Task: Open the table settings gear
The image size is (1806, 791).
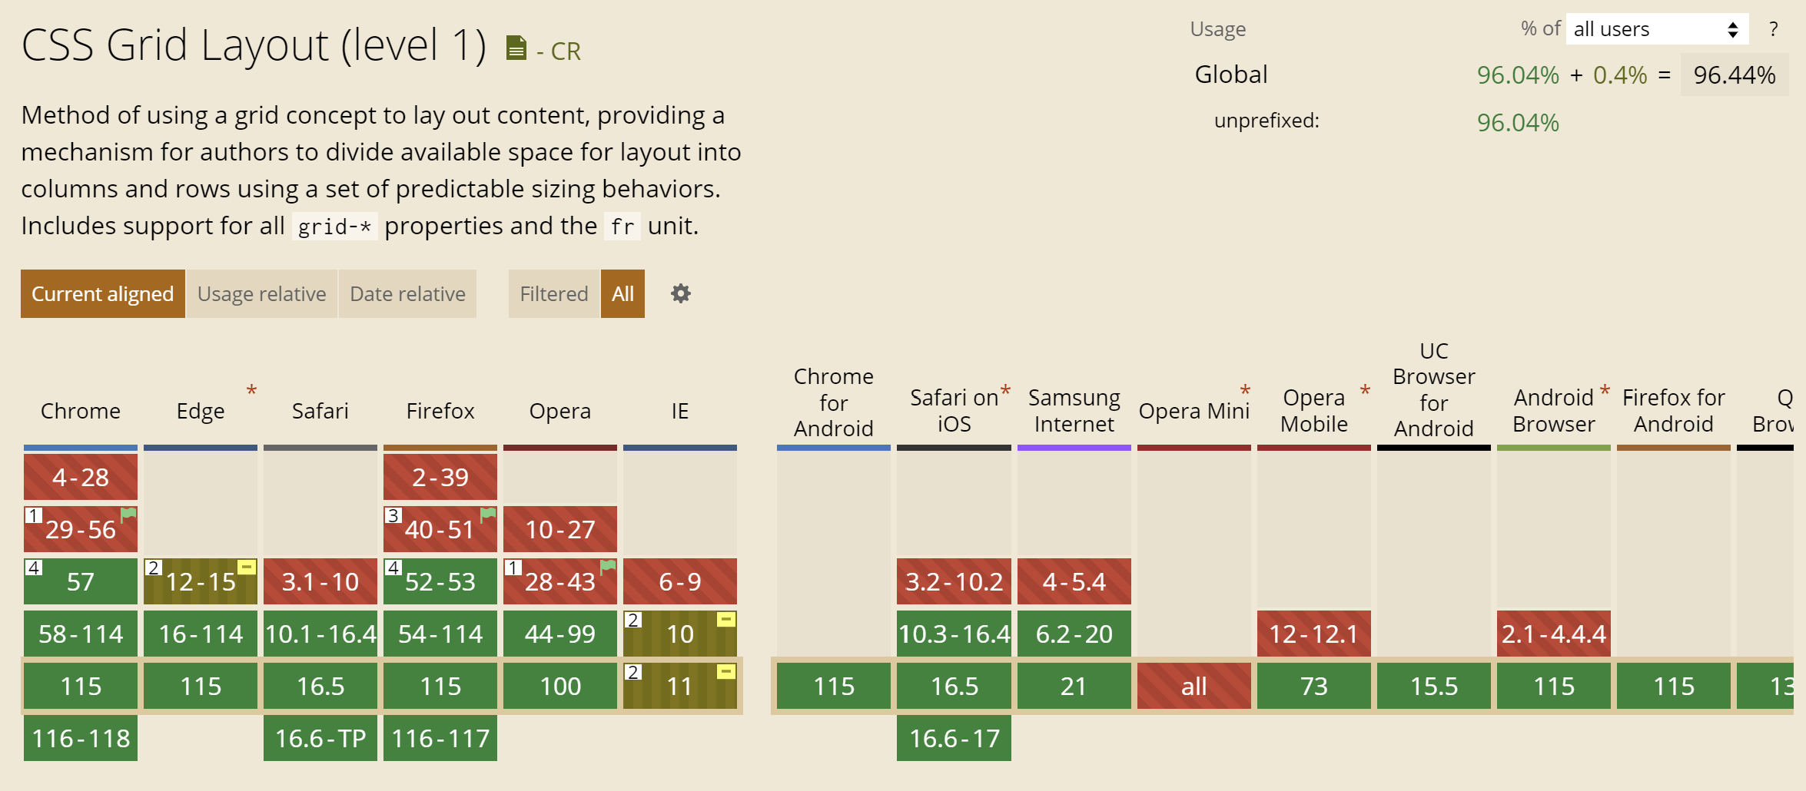Action: [681, 293]
